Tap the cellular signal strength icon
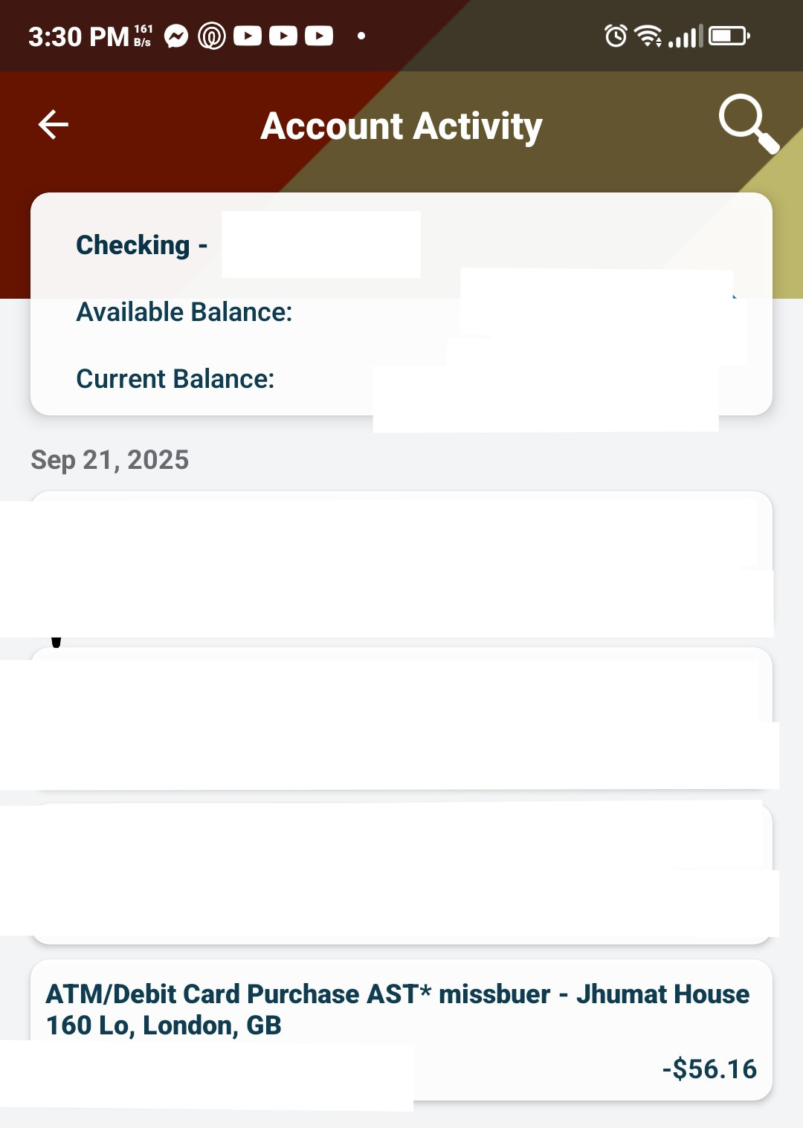This screenshot has width=803, height=1128. (686, 36)
